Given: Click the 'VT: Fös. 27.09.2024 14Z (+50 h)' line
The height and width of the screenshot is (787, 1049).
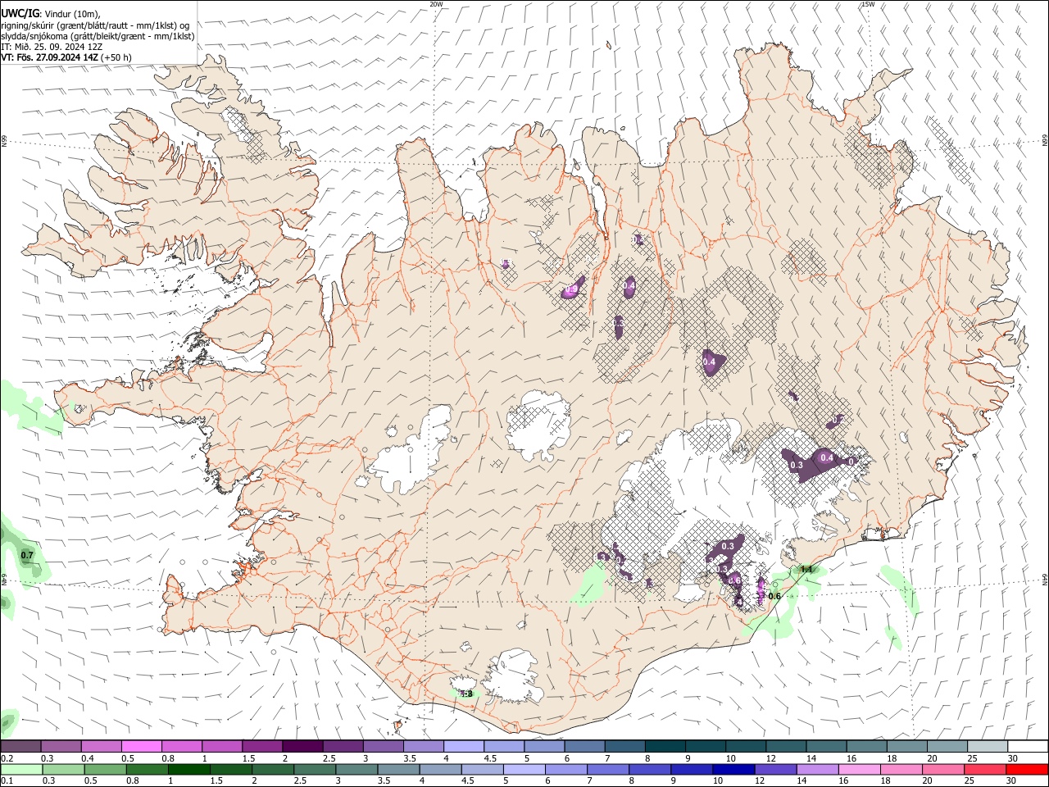Looking at the screenshot, I should [x=66, y=57].
